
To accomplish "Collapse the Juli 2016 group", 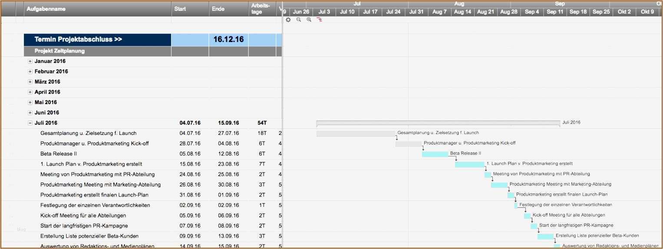I will [30, 123].
